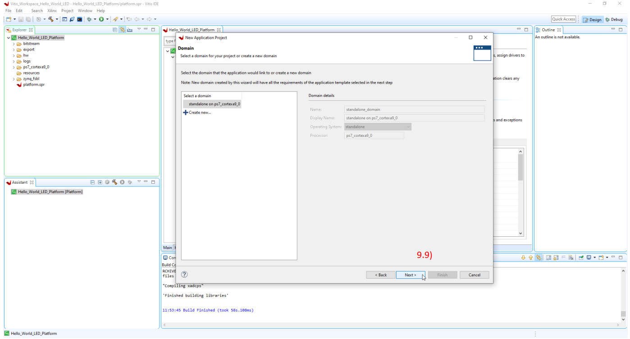Click Collapse All icon in Explorer panel
The width and height of the screenshot is (630, 339).
(115, 30)
